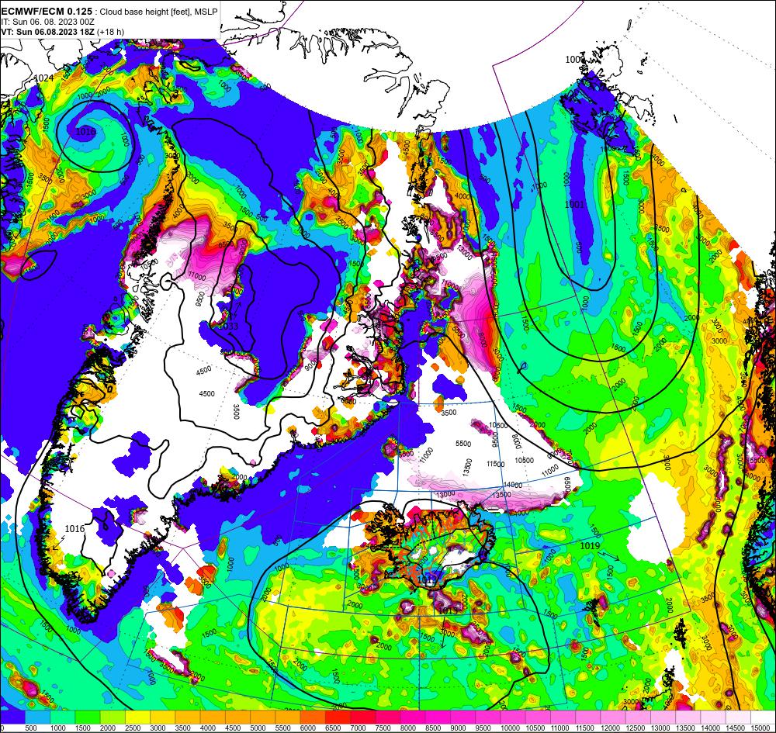Click the 12000 label in the color legend
This screenshot has height=733, width=776.
tap(610, 728)
